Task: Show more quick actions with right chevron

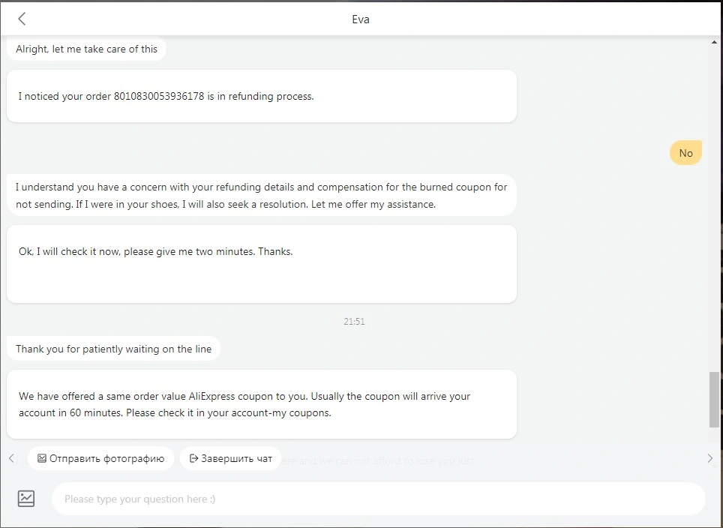Action: [x=710, y=458]
